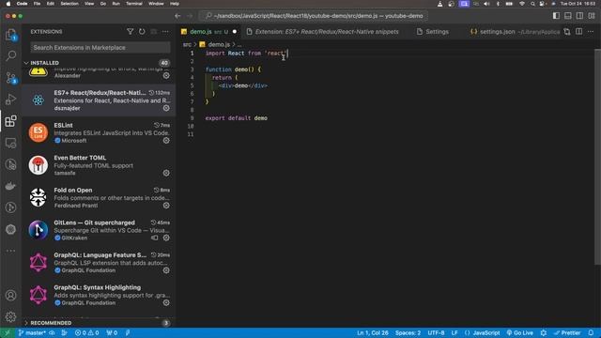Click the Wi-Fi icon in menu bar
This screenshot has height=338, width=601.
pos(522,4)
